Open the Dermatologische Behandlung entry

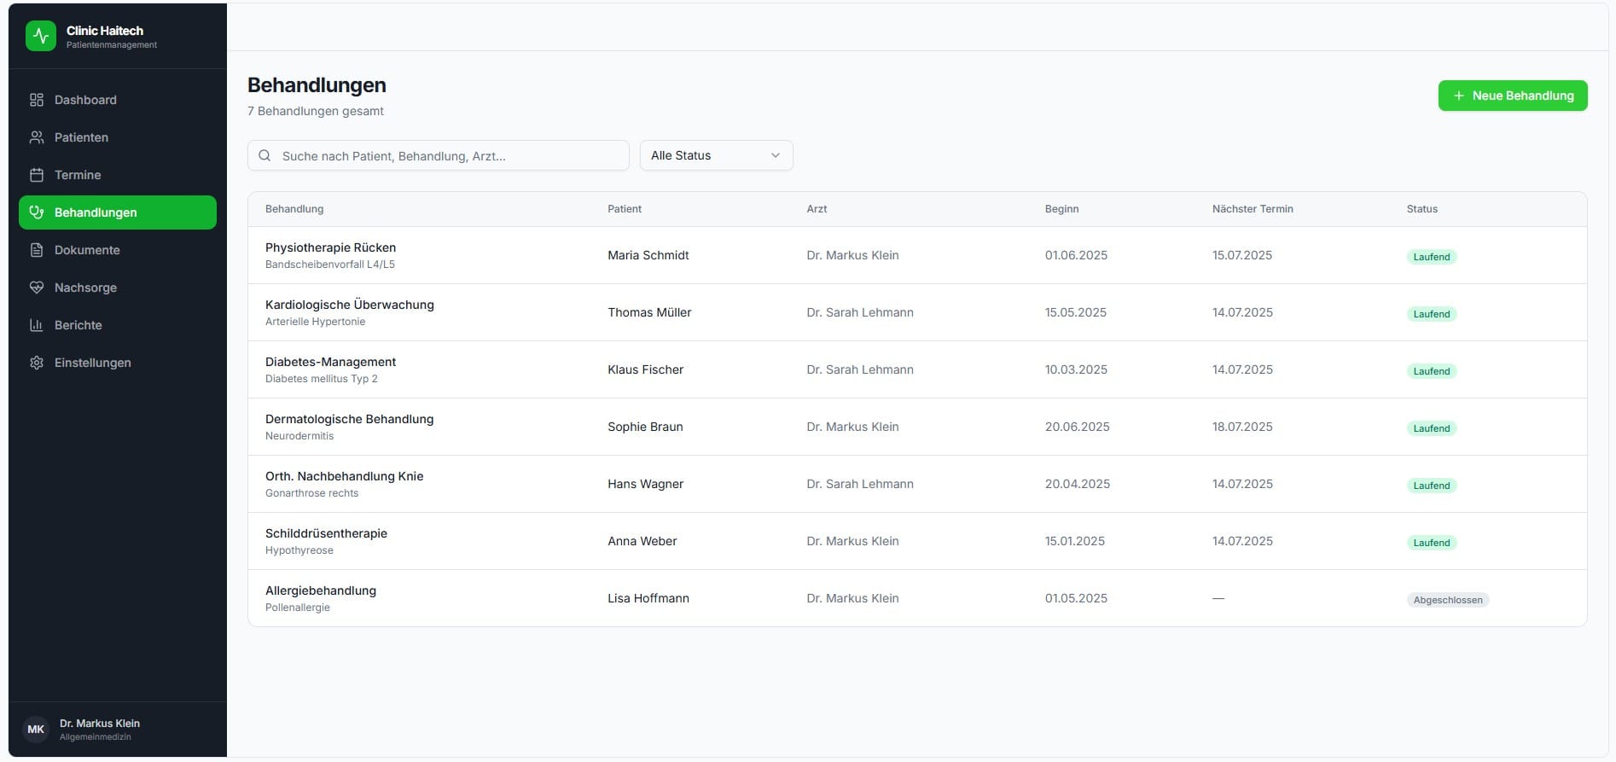(x=350, y=419)
